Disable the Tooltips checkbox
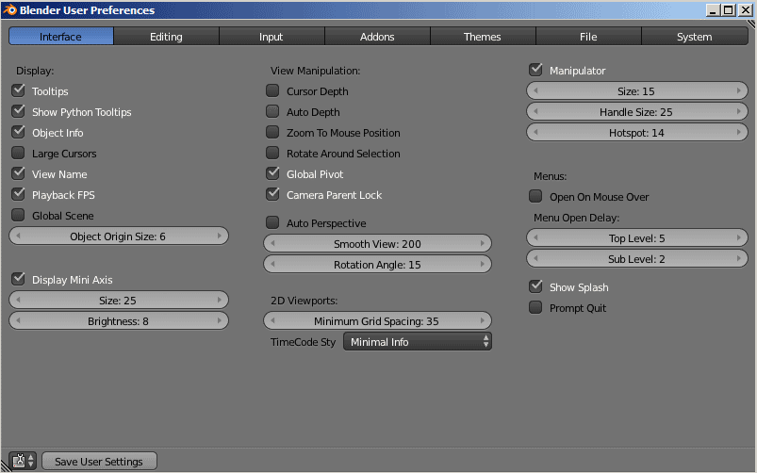 point(18,90)
